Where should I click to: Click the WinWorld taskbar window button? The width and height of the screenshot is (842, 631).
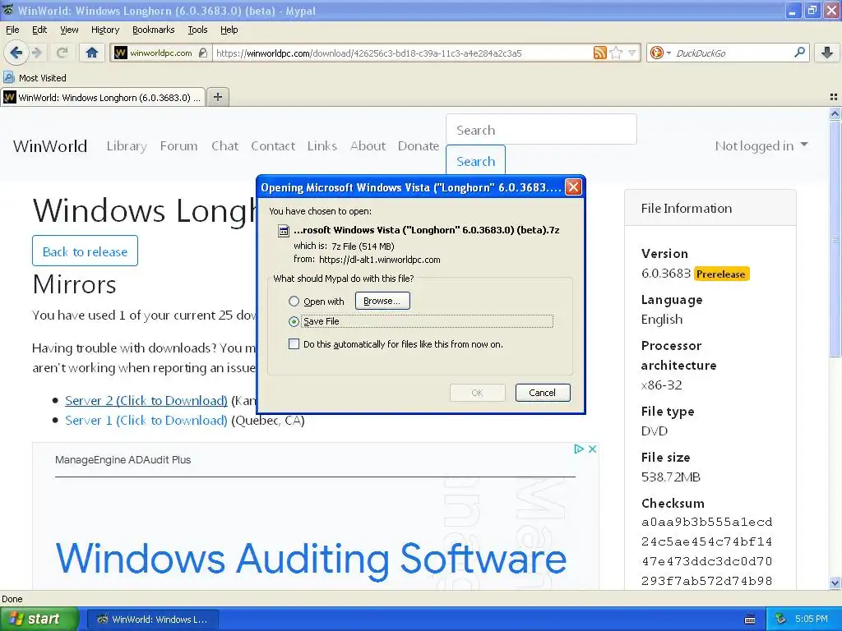pos(153,619)
